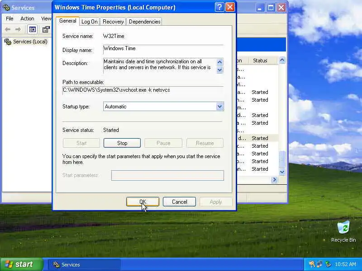Click the first system tray icon
The image size is (362, 271).
pyautogui.click(x=312, y=264)
